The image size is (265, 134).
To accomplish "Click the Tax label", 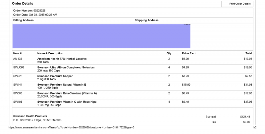I will pos(214,122).
